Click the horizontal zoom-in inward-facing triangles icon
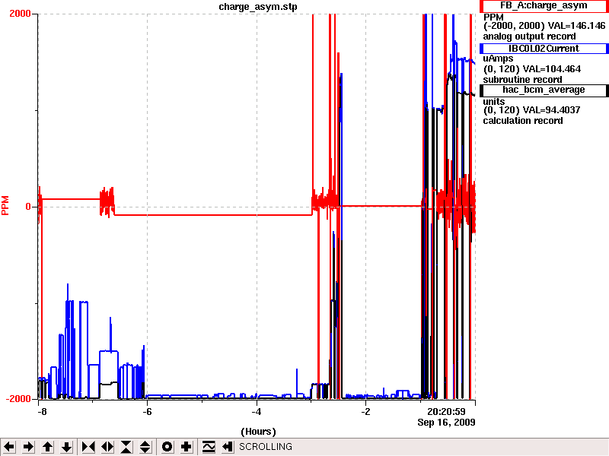This screenshot has height=456, width=609. tap(88, 447)
